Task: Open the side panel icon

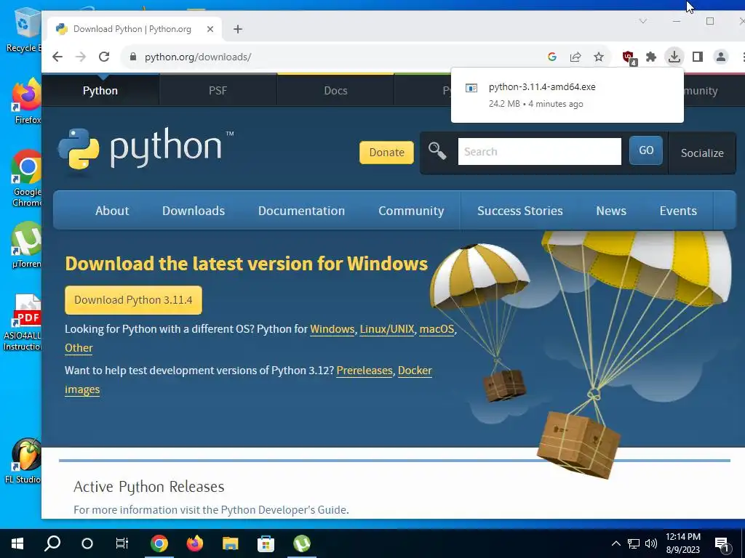Action: 698,57
